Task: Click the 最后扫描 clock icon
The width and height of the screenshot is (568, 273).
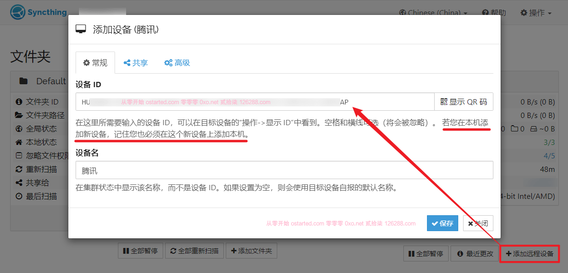Action: pos(19,196)
